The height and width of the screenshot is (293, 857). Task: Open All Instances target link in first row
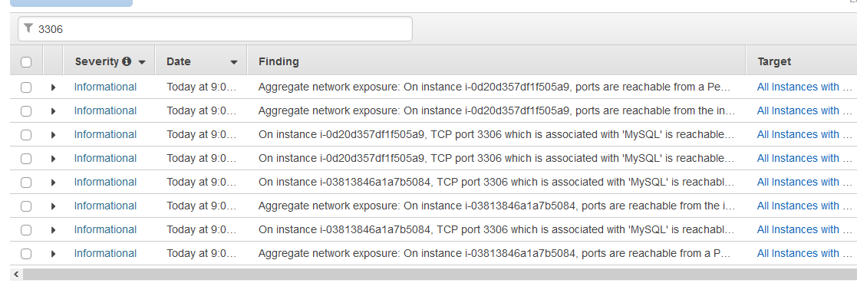(x=805, y=87)
